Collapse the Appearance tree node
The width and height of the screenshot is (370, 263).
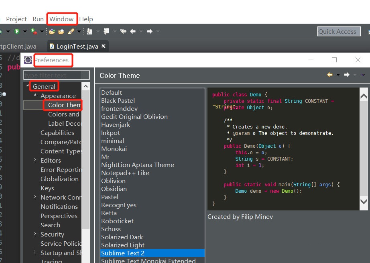(x=35, y=95)
